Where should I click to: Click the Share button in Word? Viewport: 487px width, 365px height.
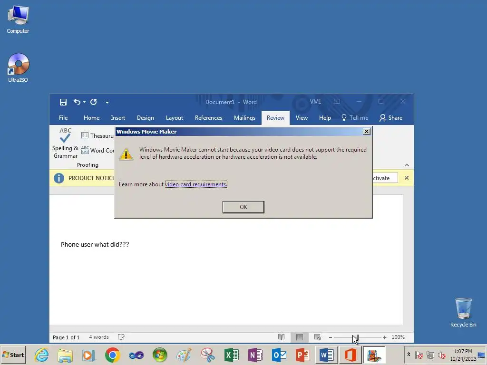(391, 118)
